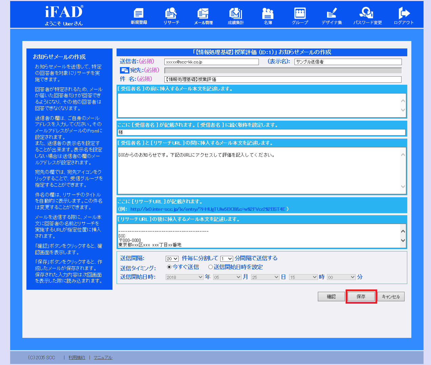The image size is (431, 365).
Task: Click the 表示名 field with サンプル送信者
Action: [x=348, y=62]
